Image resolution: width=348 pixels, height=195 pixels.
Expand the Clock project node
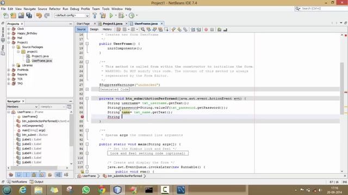(x=9, y=29)
